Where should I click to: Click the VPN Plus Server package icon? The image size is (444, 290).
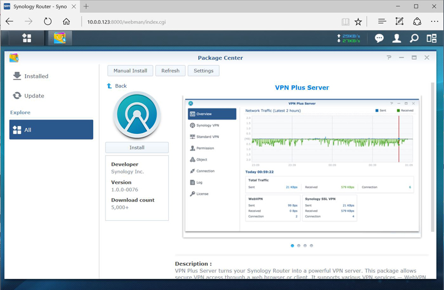[x=137, y=115]
